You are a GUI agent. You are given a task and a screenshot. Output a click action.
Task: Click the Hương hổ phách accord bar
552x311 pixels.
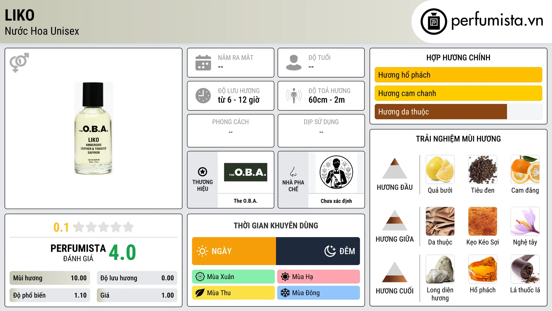pos(458,75)
